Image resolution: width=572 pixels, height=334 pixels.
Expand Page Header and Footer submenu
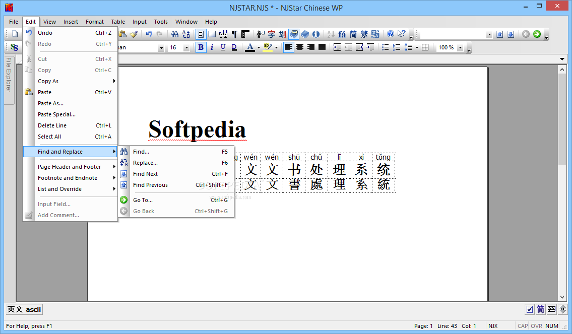pyautogui.click(x=71, y=167)
